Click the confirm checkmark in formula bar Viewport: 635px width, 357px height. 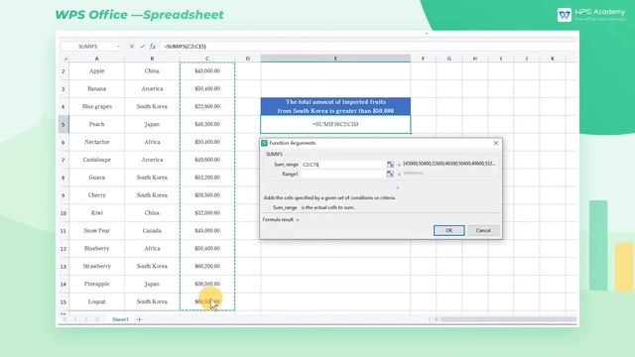pyautogui.click(x=142, y=47)
